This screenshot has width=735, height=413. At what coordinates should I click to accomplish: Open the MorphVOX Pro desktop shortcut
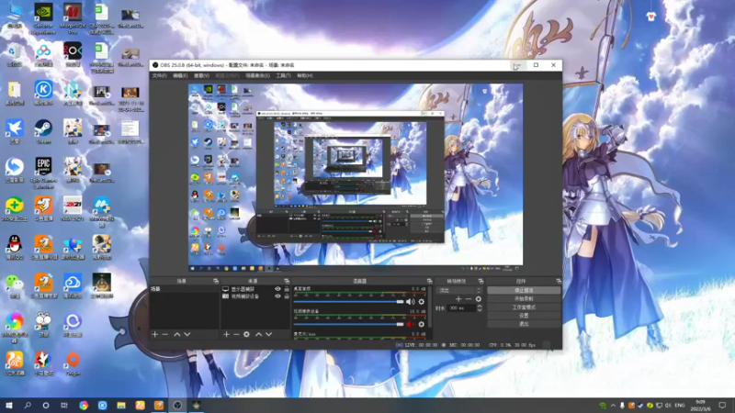pos(73,18)
